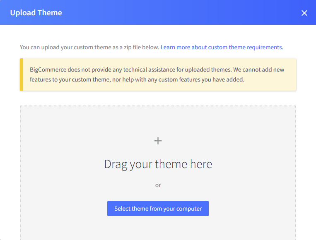Close the Upload Theme dialog
The height and width of the screenshot is (240, 316).
304,13
